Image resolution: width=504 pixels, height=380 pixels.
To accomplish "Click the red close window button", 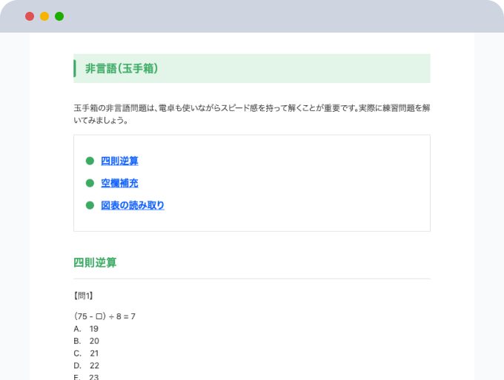I will click(x=30, y=16).
